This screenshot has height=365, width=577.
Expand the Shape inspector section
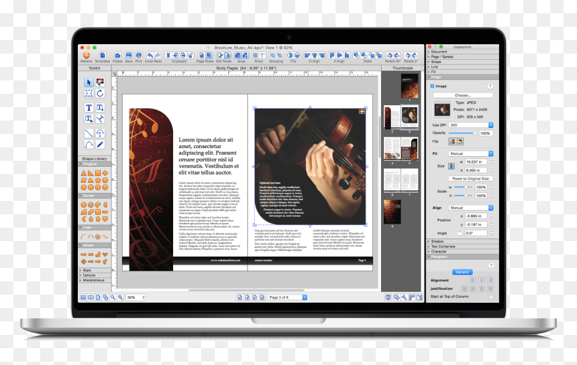coord(462,62)
